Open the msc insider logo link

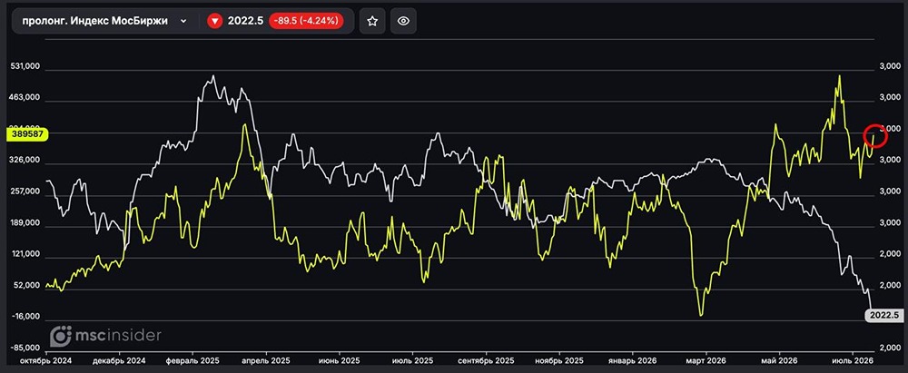(x=106, y=336)
